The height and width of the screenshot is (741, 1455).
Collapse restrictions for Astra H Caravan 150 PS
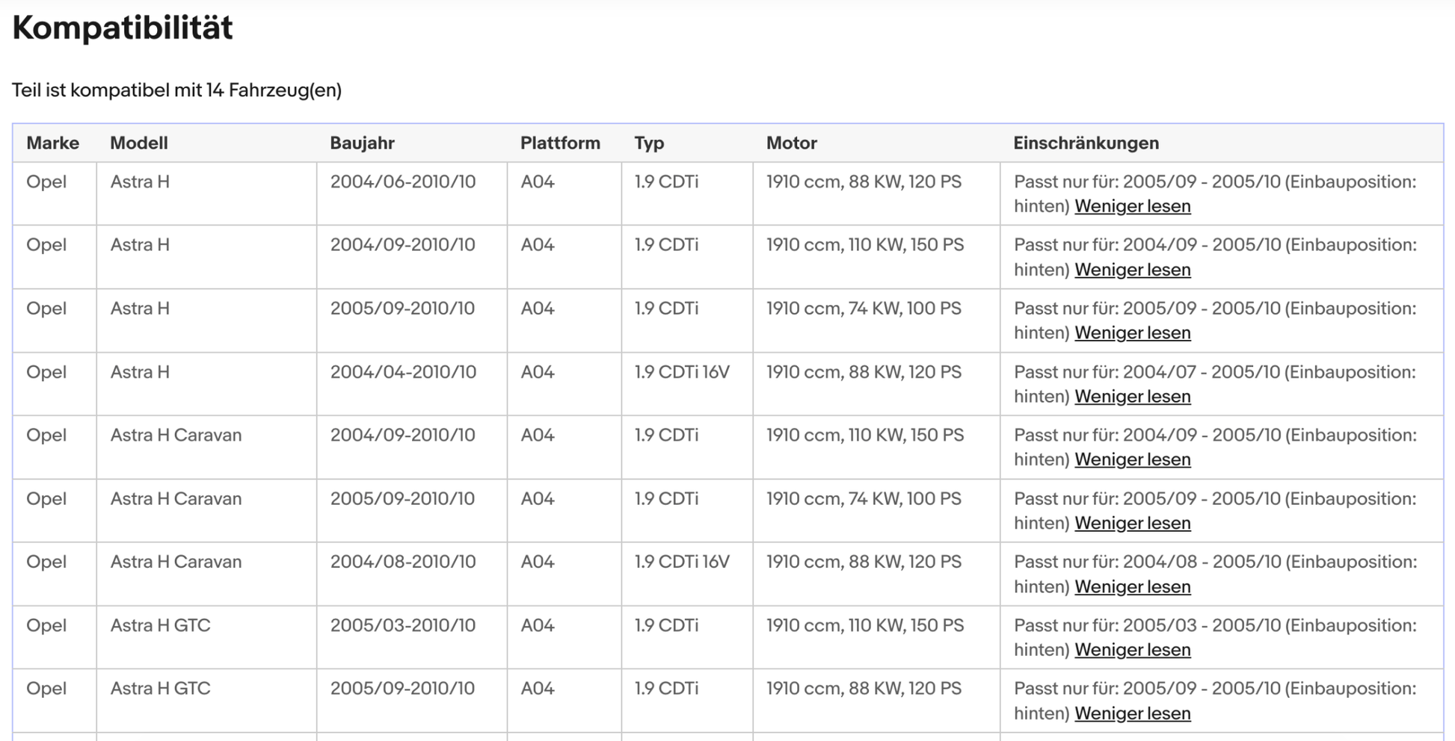tap(1132, 459)
